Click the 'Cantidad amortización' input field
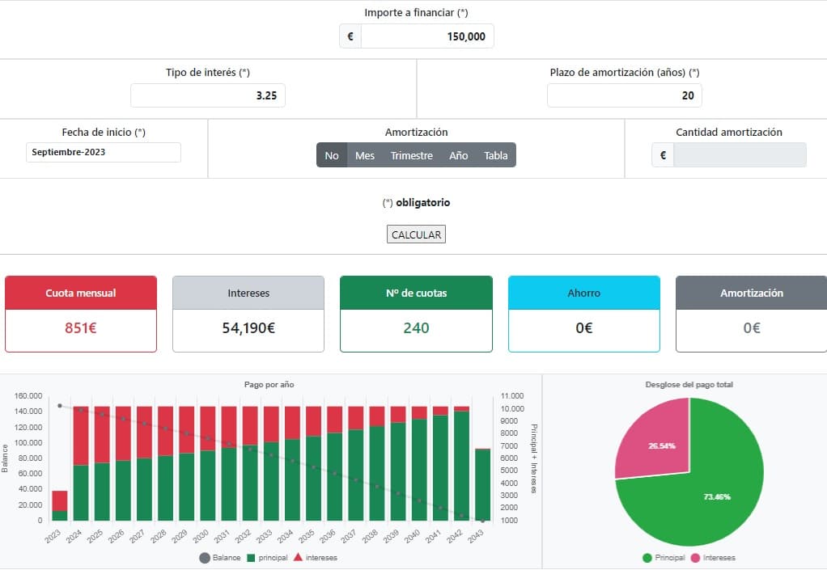This screenshot has width=827, height=570. (740, 155)
